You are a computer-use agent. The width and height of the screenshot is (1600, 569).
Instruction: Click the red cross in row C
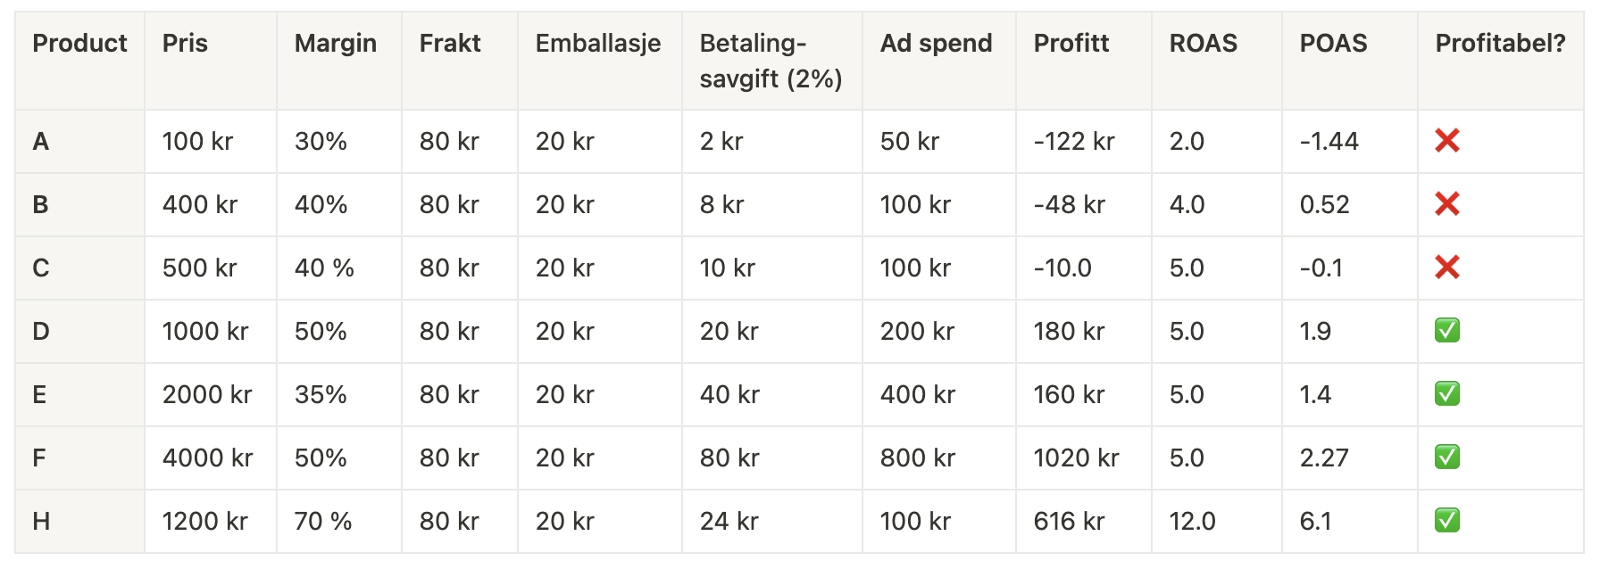[1447, 268]
